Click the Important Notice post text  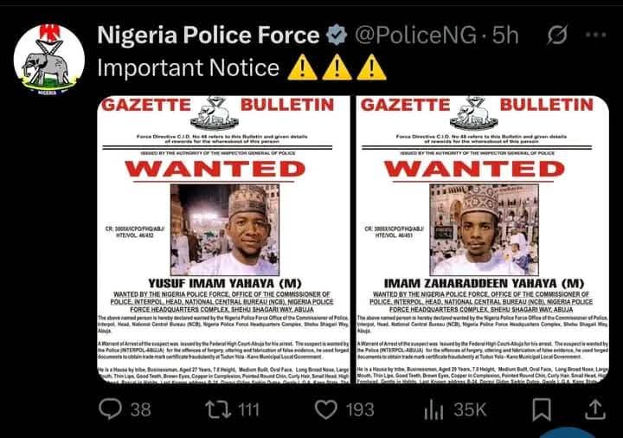[x=189, y=68]
